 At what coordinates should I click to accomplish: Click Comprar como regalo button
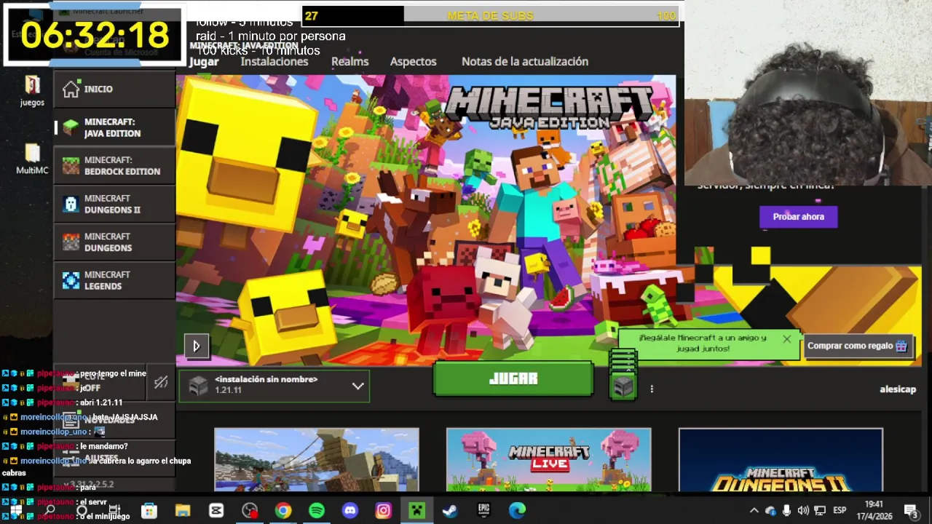tap(858, 346)
